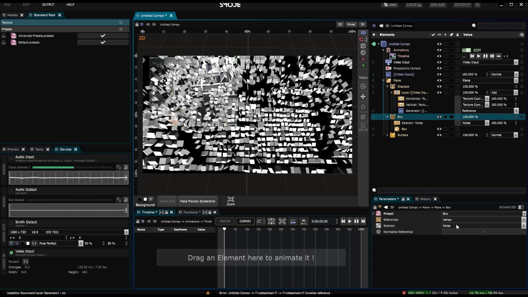Click the ON AIR button
This screenshot has width=528, height=297.
437,5
